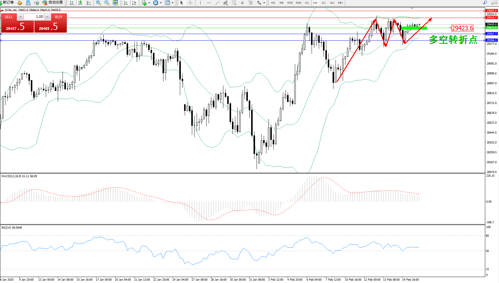
Task: Zoom in on the chart
Action: [x=98, y=3]
